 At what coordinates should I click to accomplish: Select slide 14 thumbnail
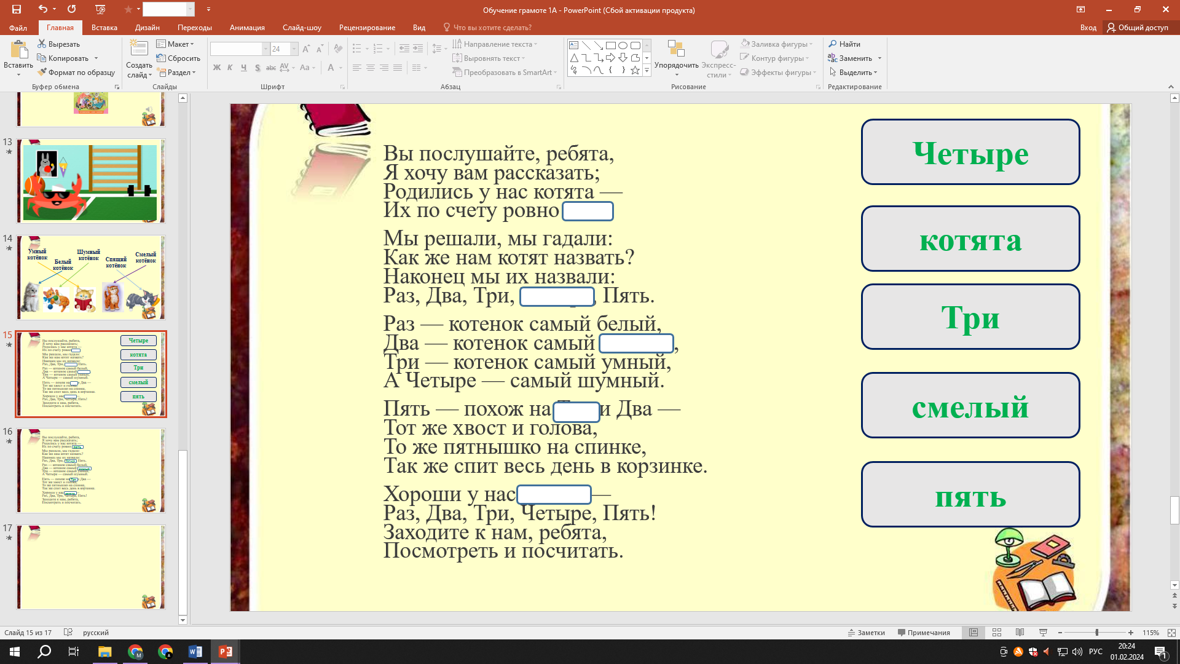click(91, 277)
